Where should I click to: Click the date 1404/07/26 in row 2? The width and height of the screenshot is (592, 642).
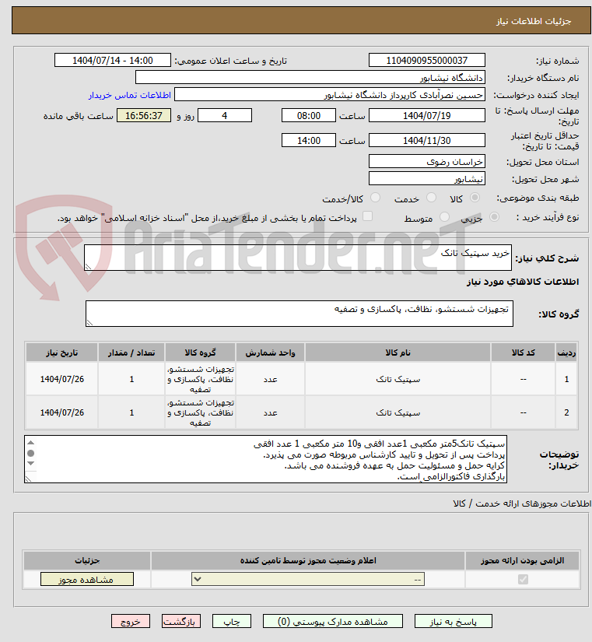[x=61, y=412]
